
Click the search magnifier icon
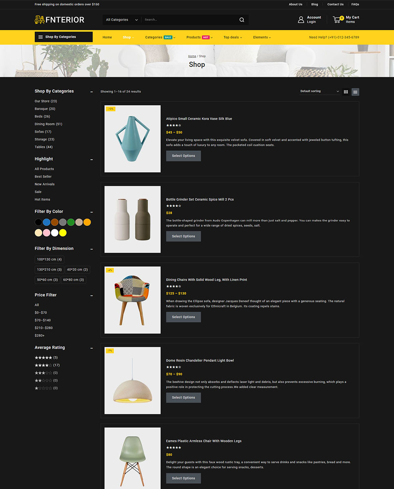[x=242, y=20]
